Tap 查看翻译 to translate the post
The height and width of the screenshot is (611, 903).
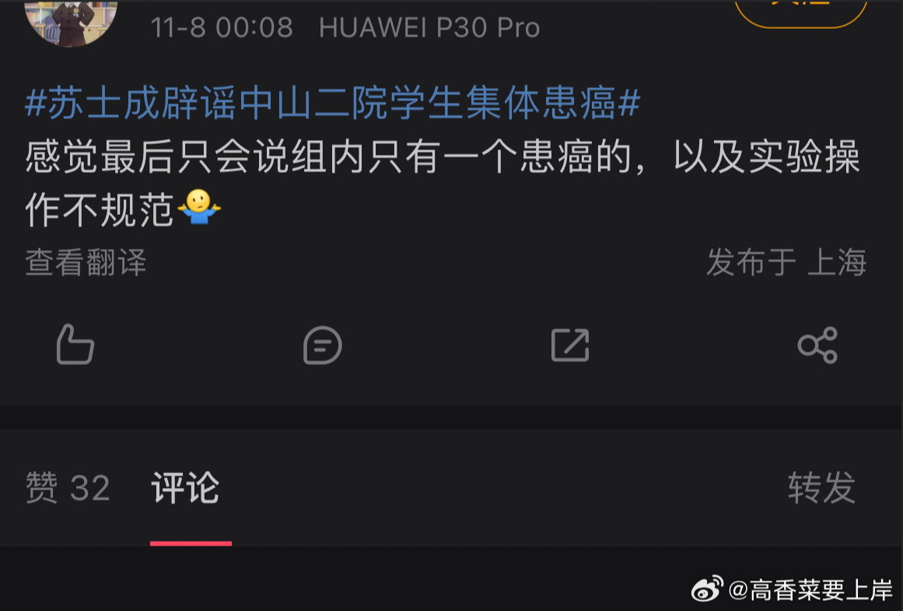pyautogui.click(x=86, y=262)
